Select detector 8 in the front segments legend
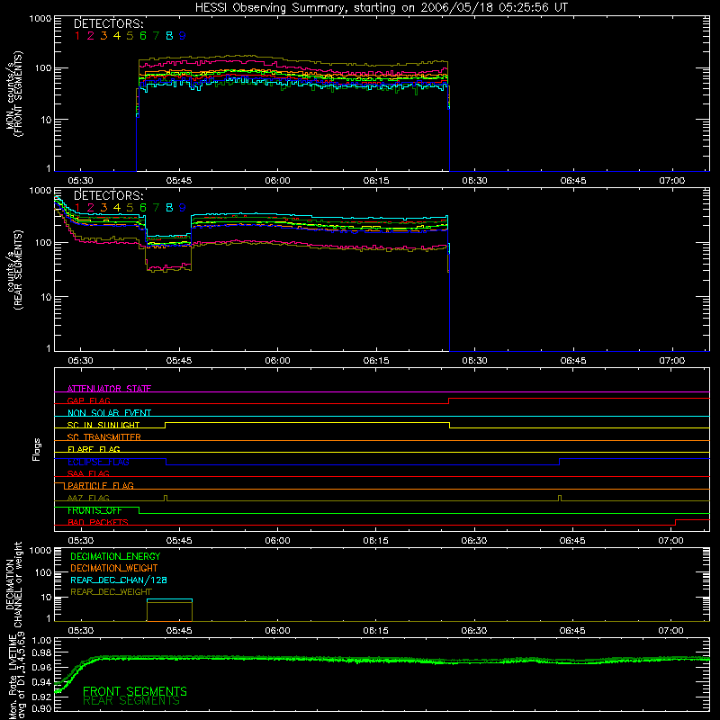 [169, 36]
